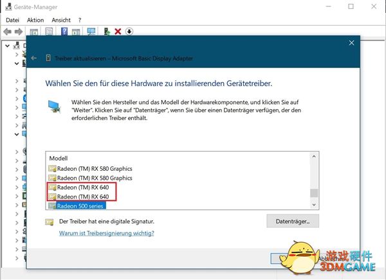Image resolution: width=386 pixels, height=280 pixels.
Task: Go back using the driver wizard's arrow
Action: tap(33, 58)
